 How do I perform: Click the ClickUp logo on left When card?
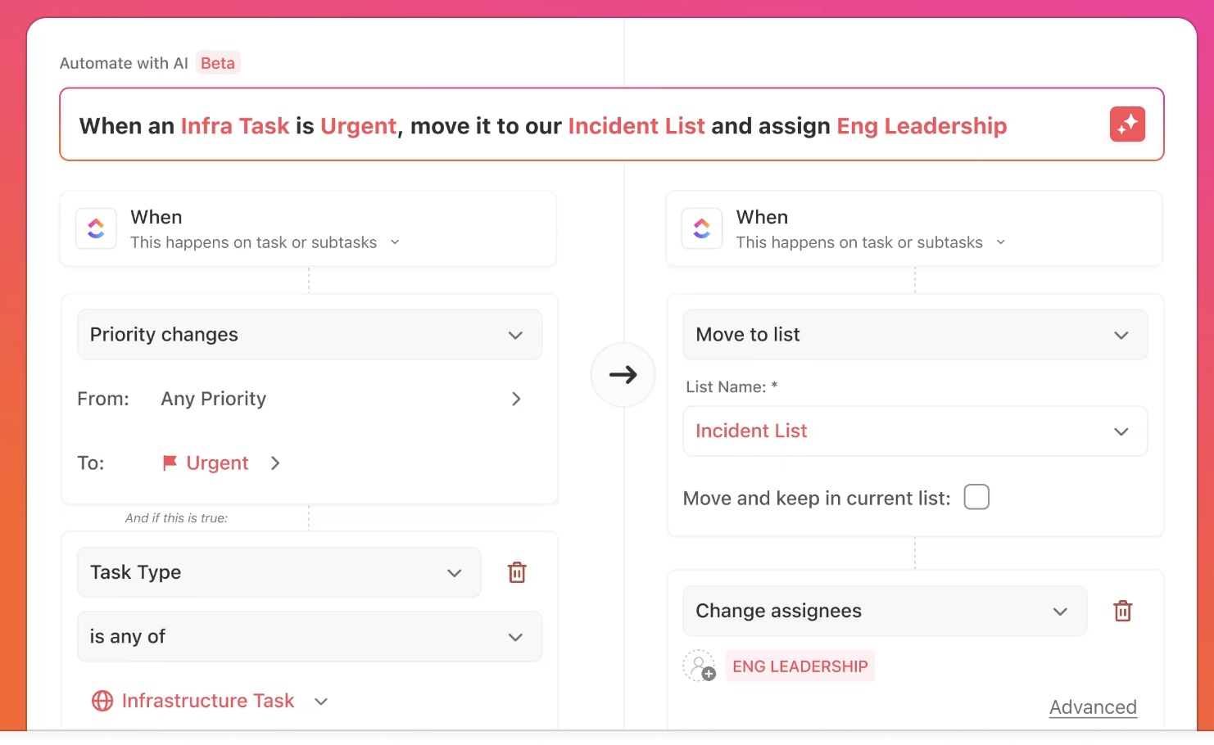96,228
